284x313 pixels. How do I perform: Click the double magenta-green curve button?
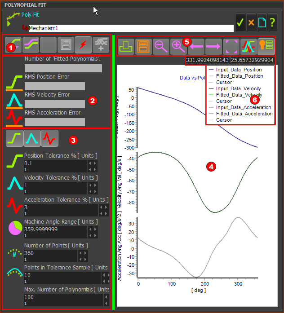point(31,45)
